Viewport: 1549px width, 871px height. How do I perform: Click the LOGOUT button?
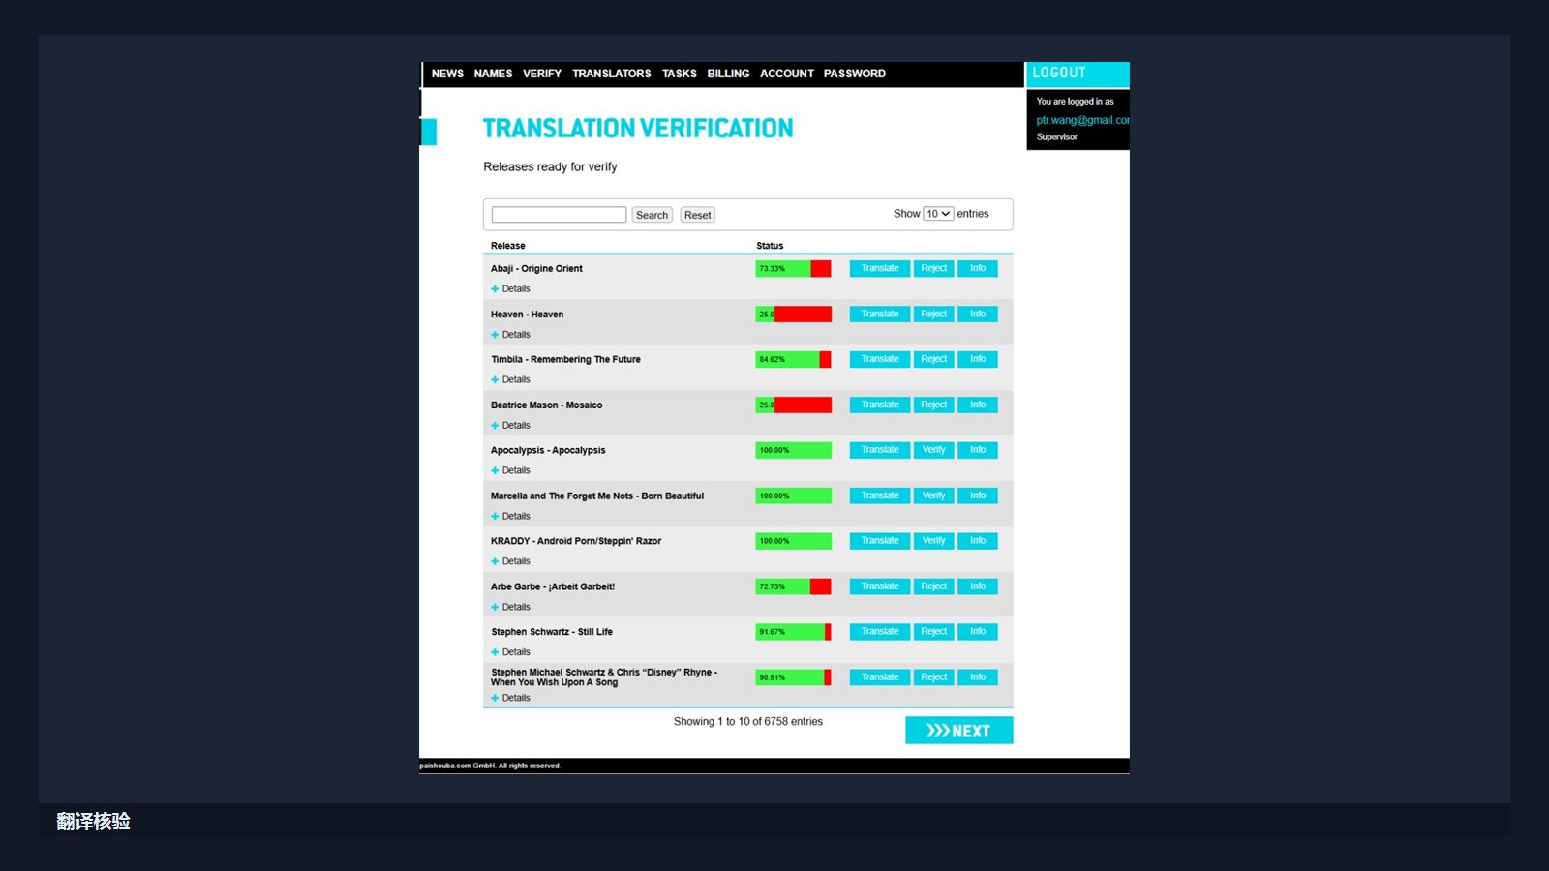point(1078,74)
